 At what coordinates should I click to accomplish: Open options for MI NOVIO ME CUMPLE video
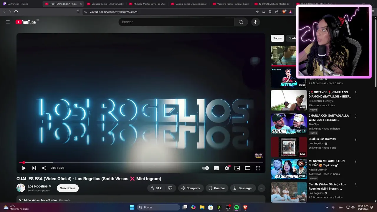tap(356, 161)
